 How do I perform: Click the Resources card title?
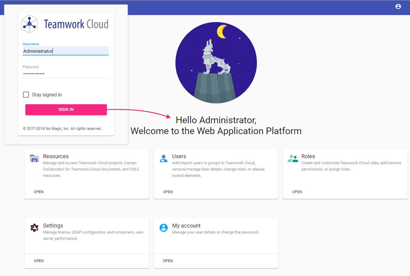click(56, 156)
